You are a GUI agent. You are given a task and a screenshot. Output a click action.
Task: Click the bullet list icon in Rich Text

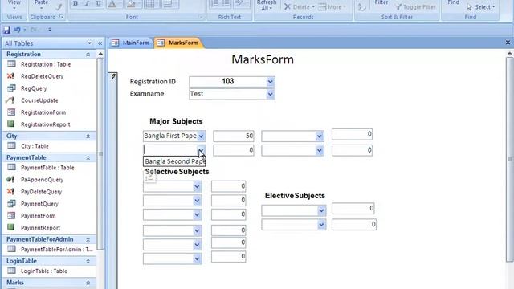click(226, 4)
